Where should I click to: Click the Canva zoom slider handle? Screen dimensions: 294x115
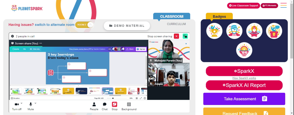[113, 98]
